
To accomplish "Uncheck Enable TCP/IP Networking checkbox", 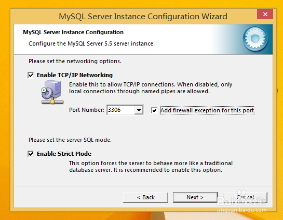I will 31,75.
